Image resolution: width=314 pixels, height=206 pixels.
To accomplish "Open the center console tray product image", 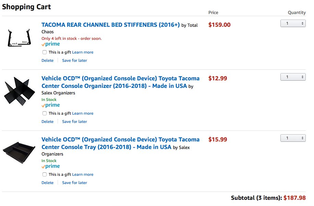I will click(19, 152).
